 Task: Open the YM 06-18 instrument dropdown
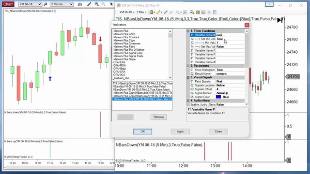(x=30, y=4)
